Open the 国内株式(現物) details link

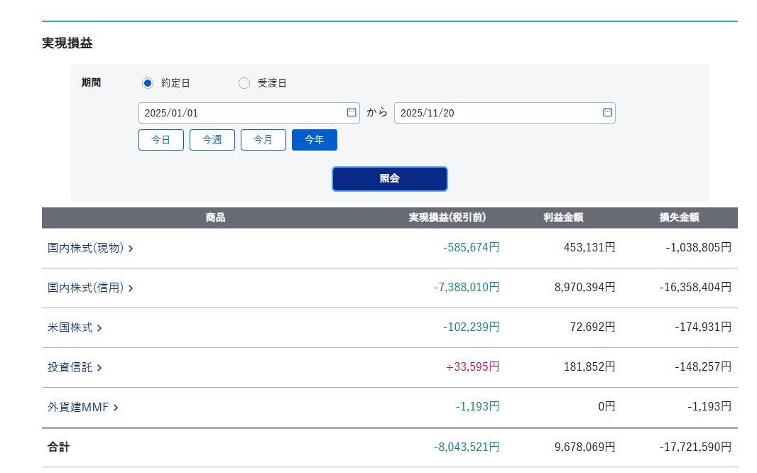(x=86, y=248)
